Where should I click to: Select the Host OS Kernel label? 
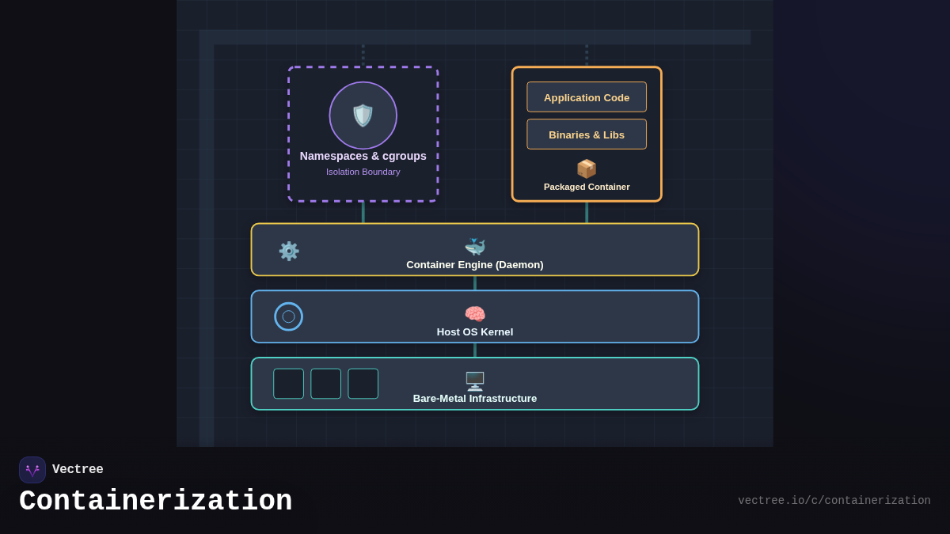pyautogui.click(x=475, y=331)
